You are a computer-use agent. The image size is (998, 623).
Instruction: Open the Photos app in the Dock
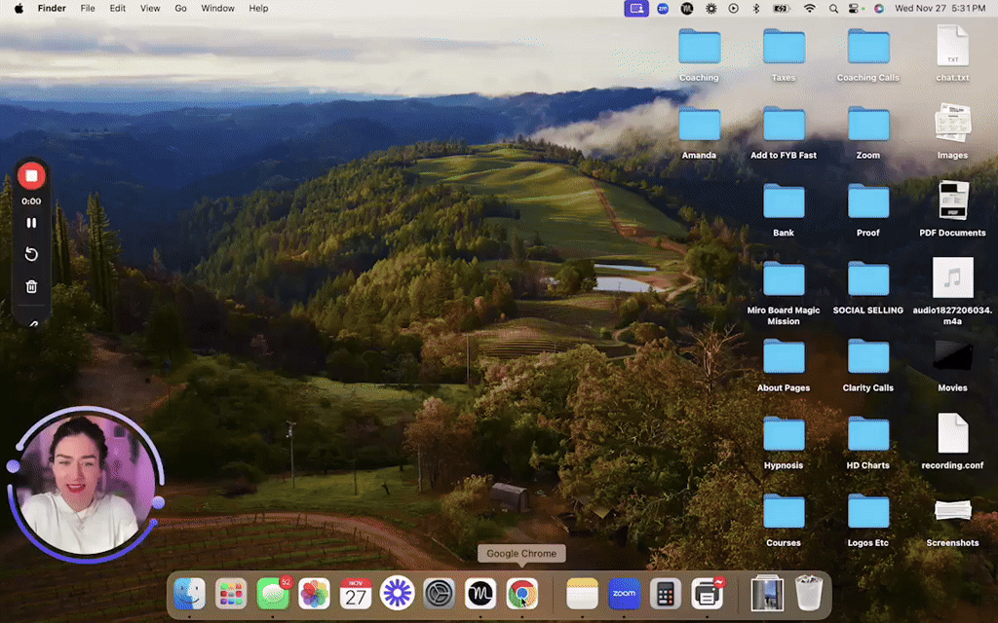click(313, 593)
